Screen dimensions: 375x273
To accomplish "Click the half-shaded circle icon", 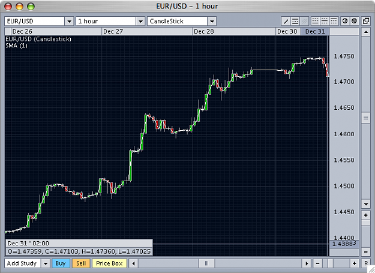I will tap(345, 21).
